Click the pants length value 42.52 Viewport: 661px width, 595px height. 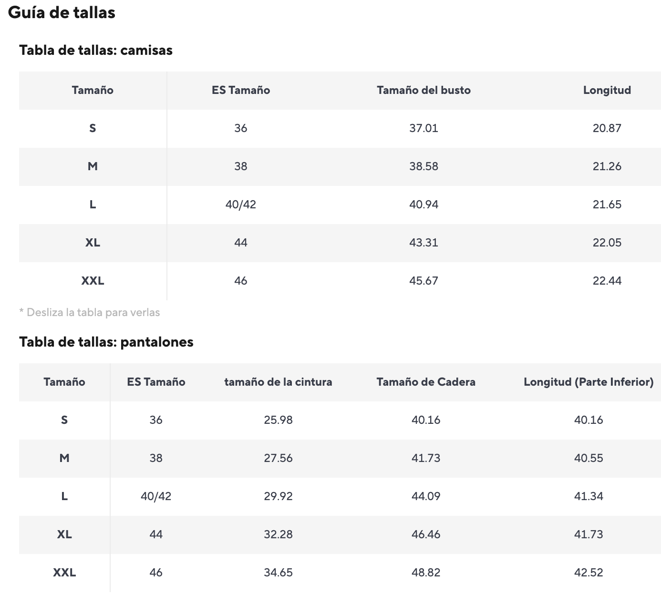pos(589,573)
